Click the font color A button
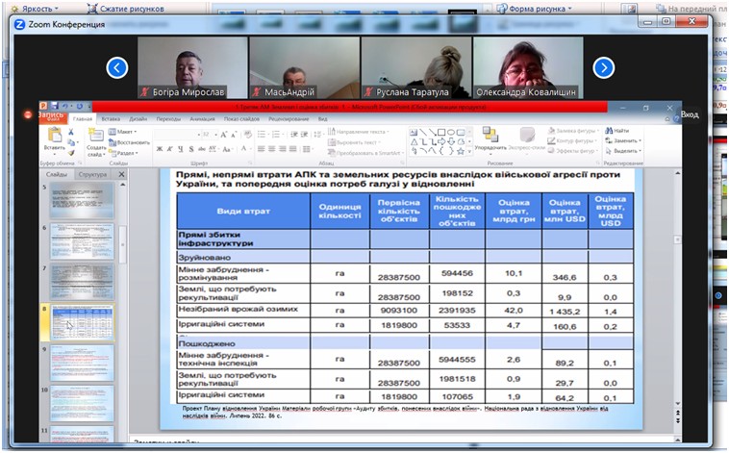This screenshot has width=729, height=453. pyautogui.click(x=243, y=149)
